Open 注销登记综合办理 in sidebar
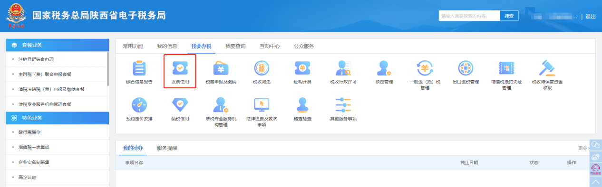 click(x=57, y=59)
